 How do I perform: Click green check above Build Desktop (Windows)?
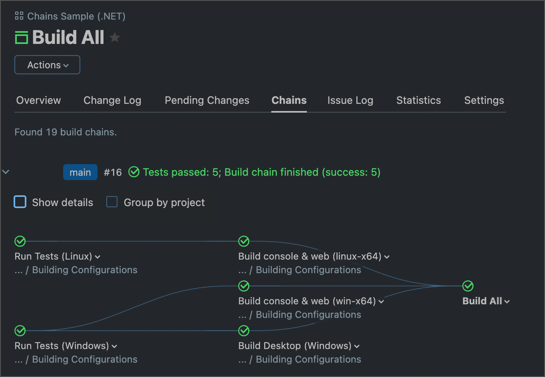244,331
